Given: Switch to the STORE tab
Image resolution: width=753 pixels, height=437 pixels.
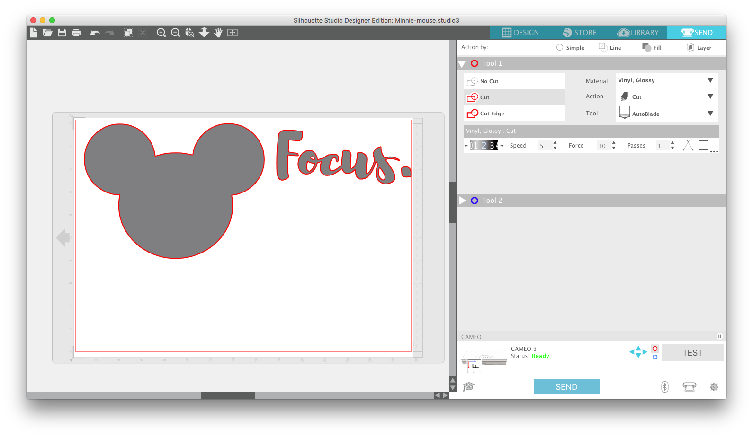Looking at the screenshot, I should [x=580, y=33].
